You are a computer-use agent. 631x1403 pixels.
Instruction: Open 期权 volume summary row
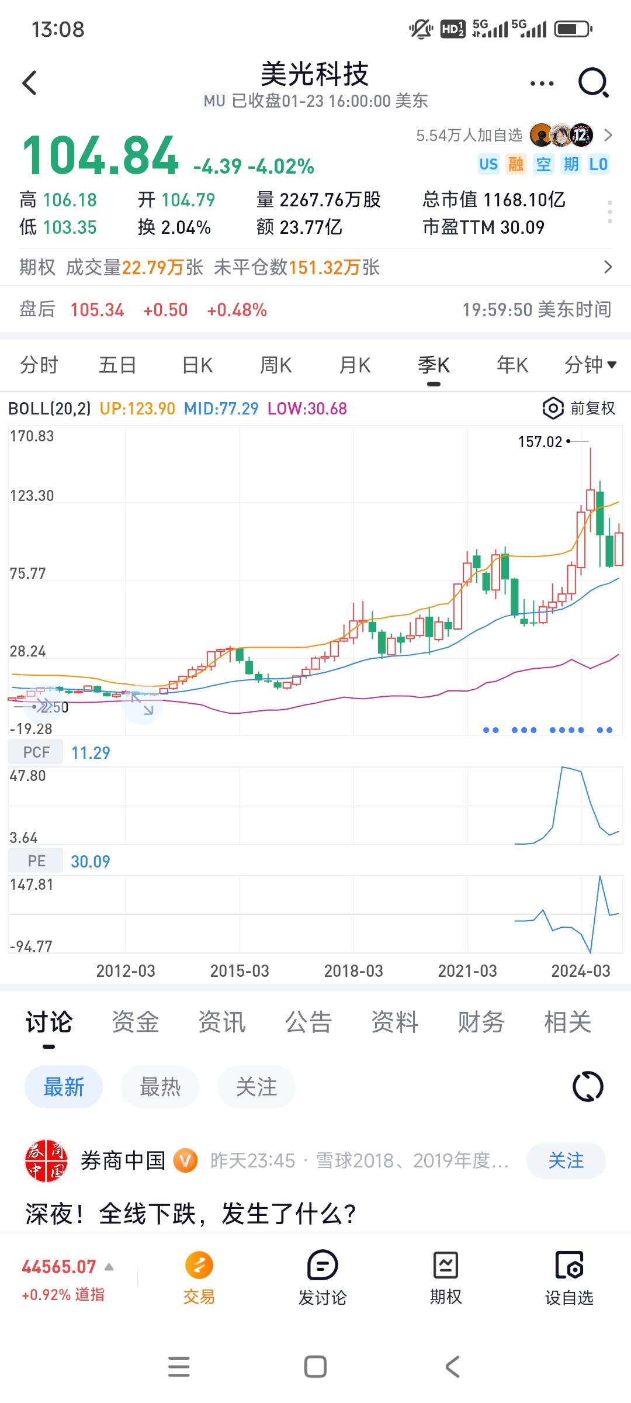315,267
